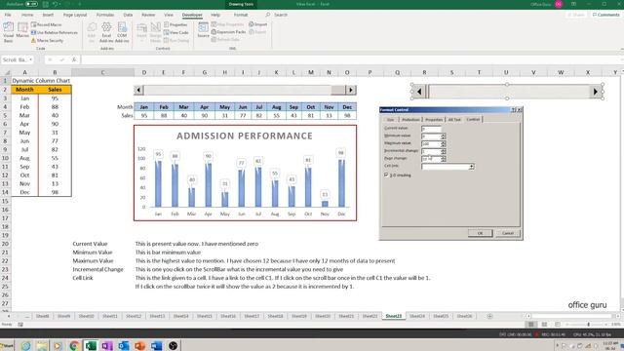Screen dimensions: 624x351
Task: Click the XML Import button
Action: pos(257,24)
